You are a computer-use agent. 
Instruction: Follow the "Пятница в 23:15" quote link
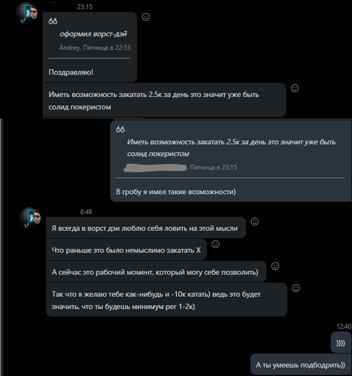pos(213,168)
